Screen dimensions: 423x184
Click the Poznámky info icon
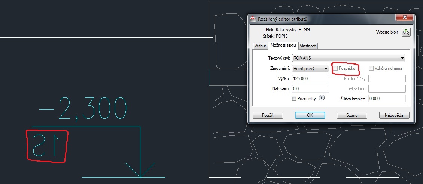321,98
